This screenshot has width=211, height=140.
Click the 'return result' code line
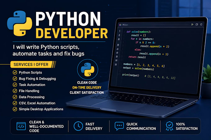137,57
